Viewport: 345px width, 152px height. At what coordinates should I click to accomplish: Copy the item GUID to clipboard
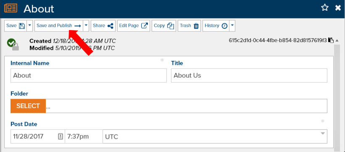pos(331,40)
